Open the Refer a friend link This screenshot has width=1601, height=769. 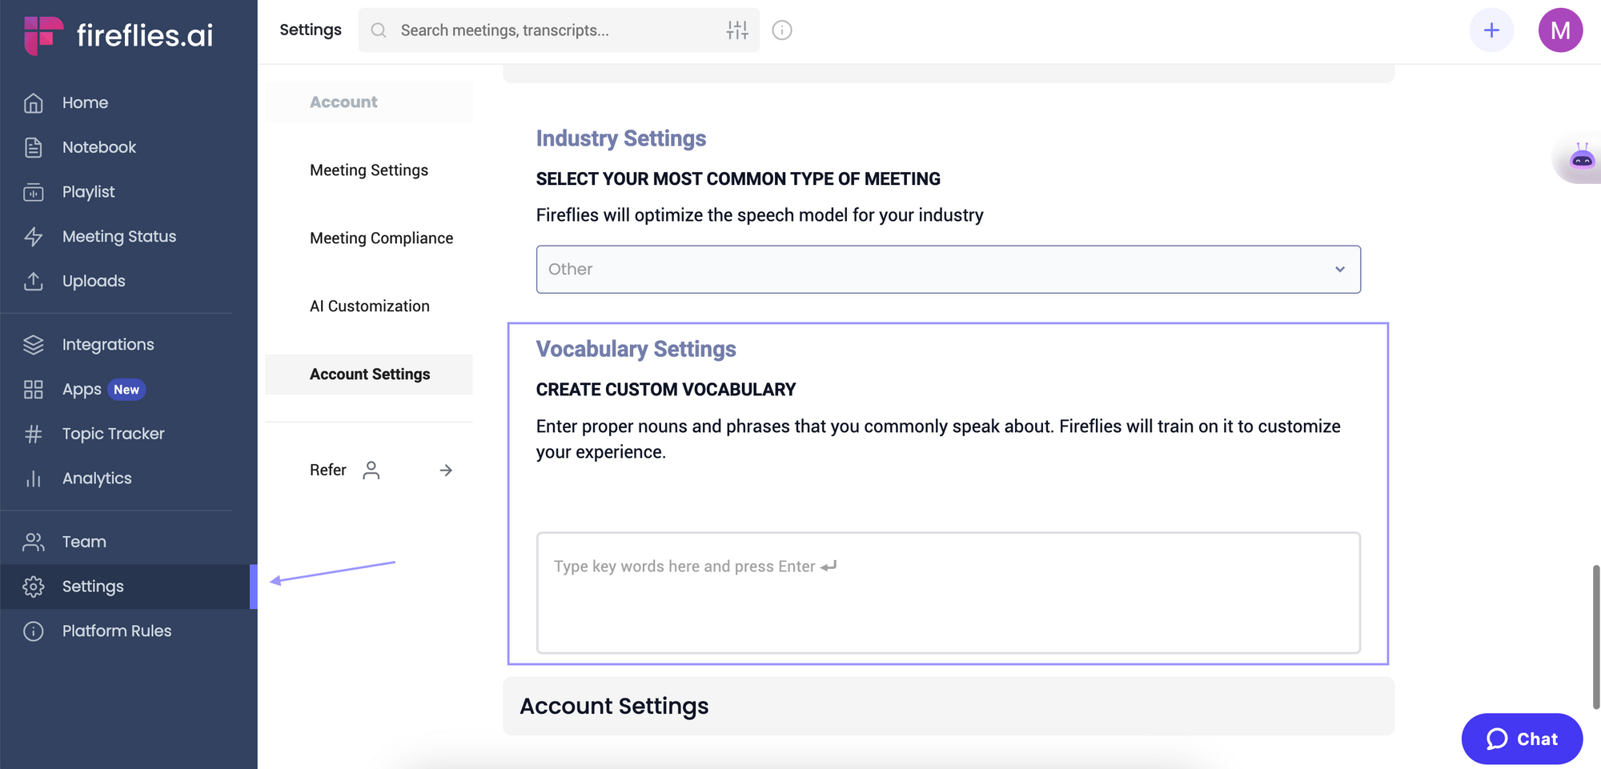(x=327, y=470)
